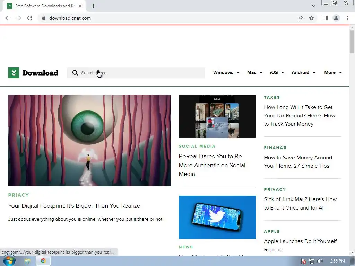Open the Action Center flag tray icon
The width and height of the screenshot is (355, 266).
coord(303,261)
